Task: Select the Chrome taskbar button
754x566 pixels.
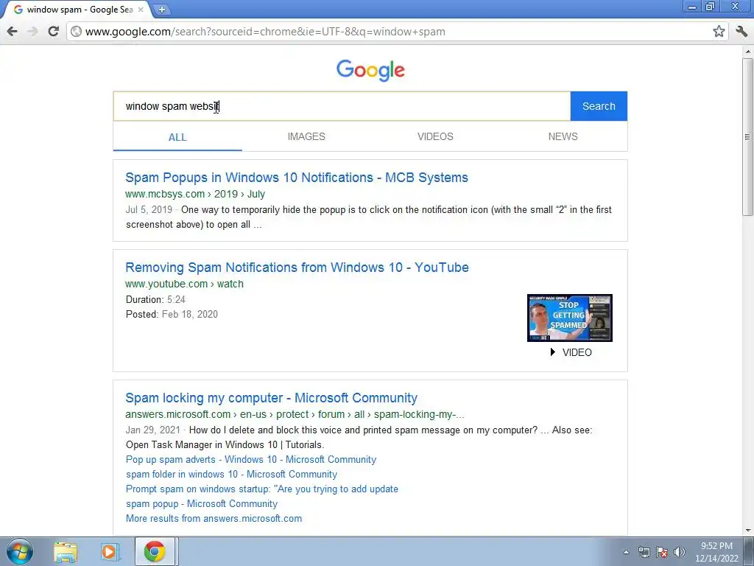Action: point(155,551)
